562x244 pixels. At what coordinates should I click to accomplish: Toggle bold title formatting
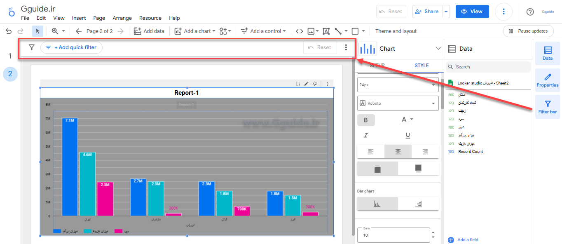(365, 120)
